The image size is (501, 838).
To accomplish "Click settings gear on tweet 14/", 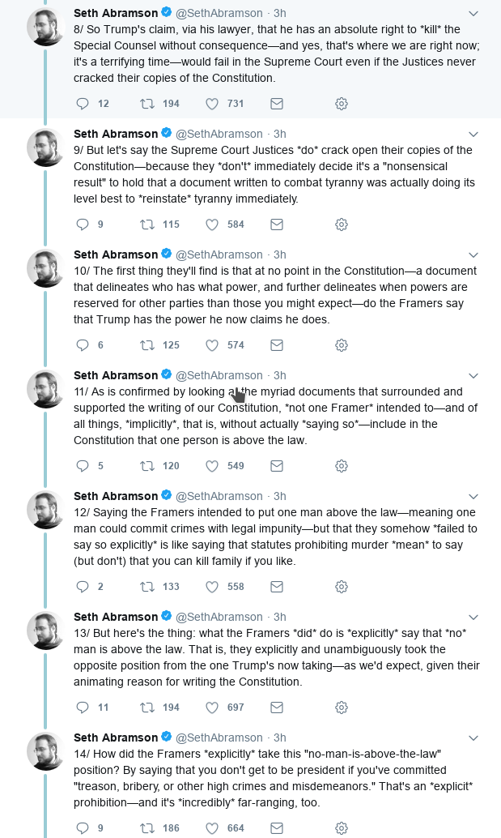I will [x=342, y=828].
